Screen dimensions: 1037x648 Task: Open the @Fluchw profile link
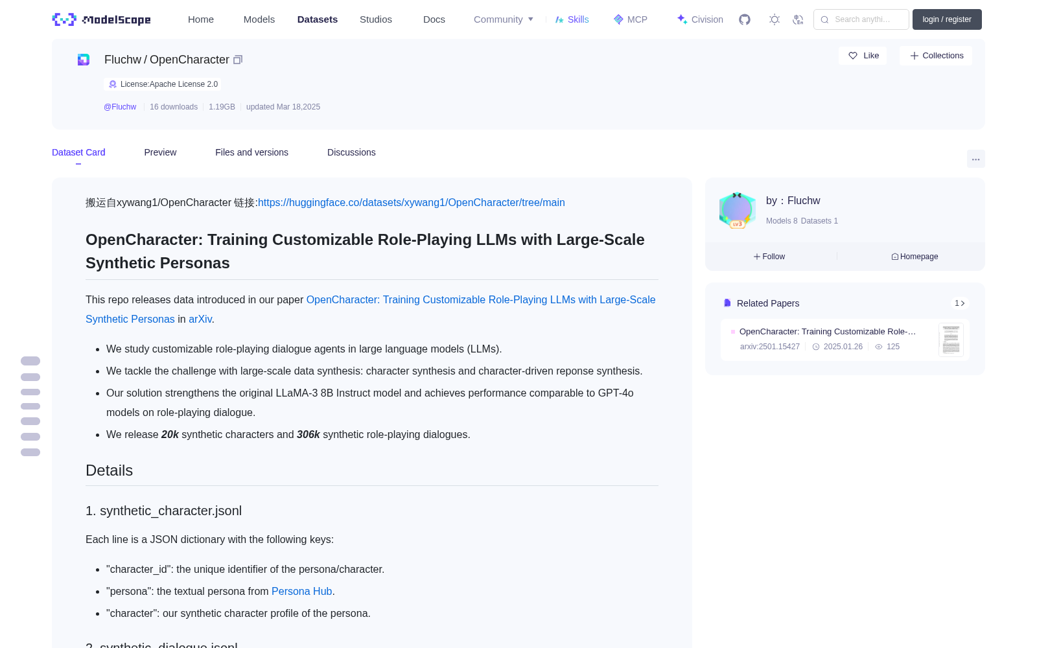(120, 107)
